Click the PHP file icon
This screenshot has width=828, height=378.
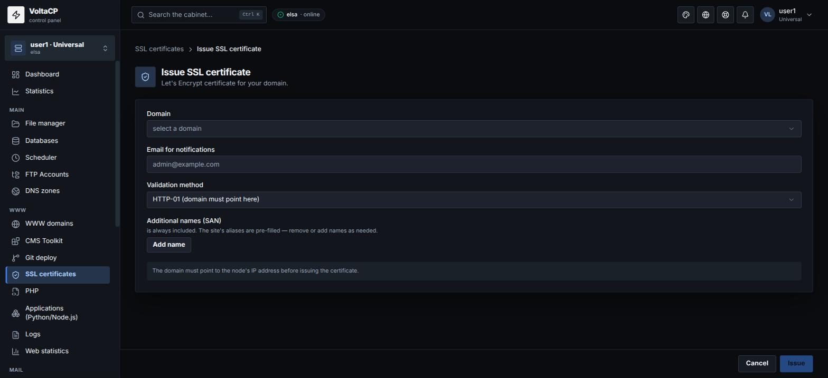(x=16, y=291)
